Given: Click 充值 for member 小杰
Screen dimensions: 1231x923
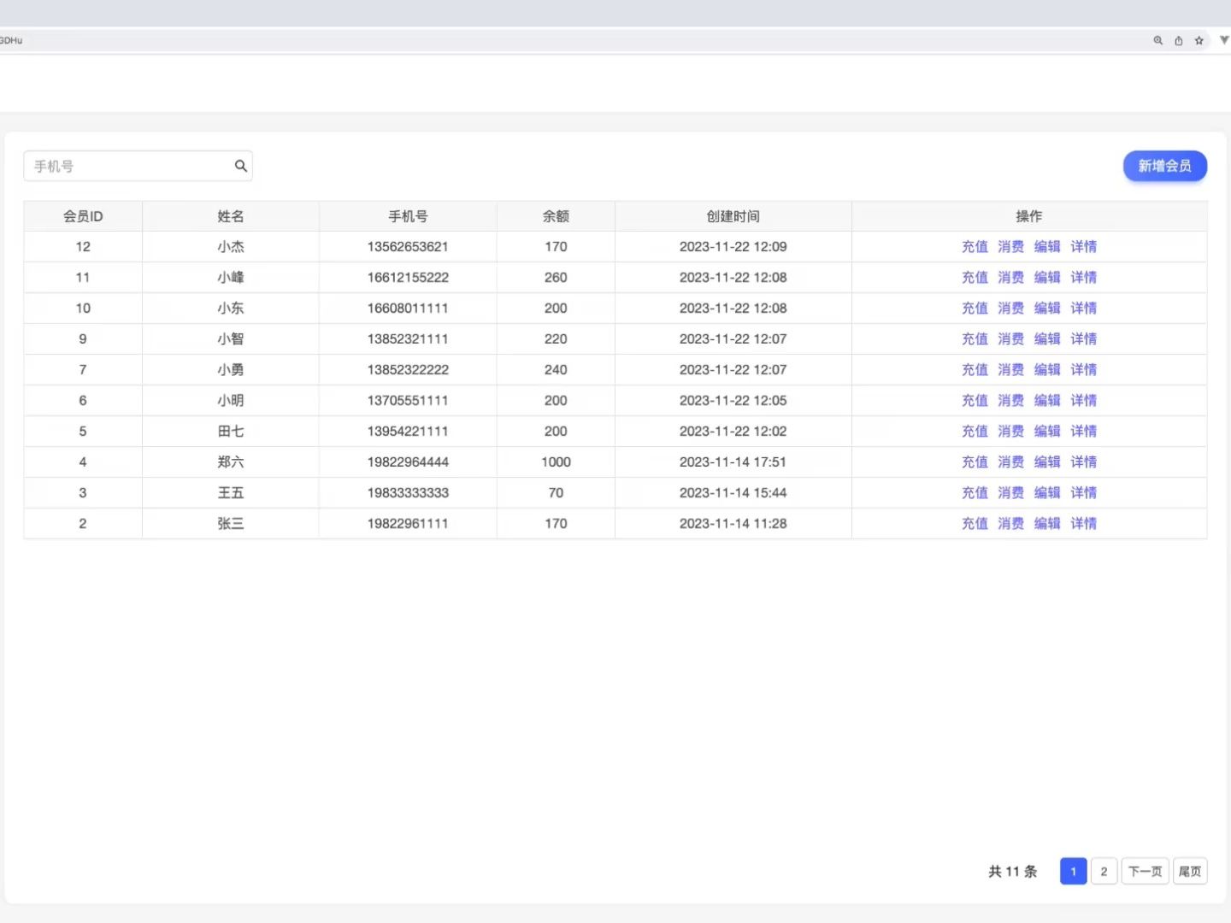Looking at the screenshot, I should click(975, 246).
